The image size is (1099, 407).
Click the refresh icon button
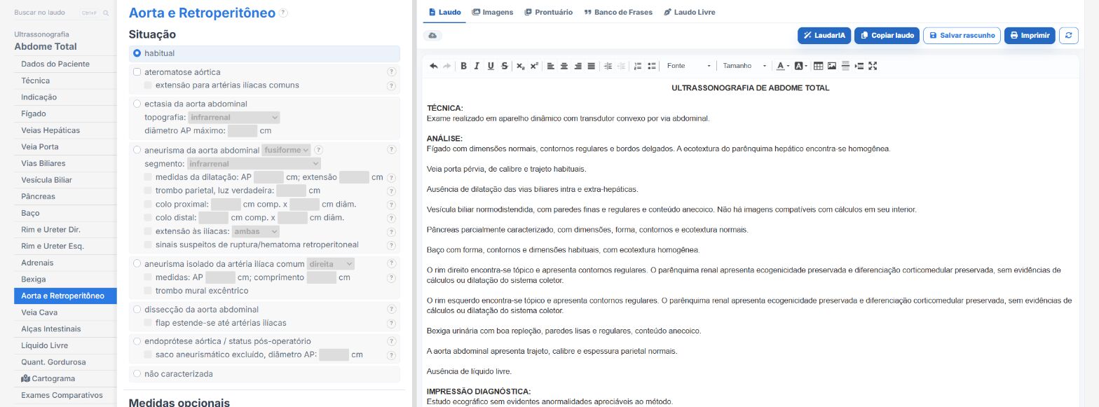pos(1068,35)
